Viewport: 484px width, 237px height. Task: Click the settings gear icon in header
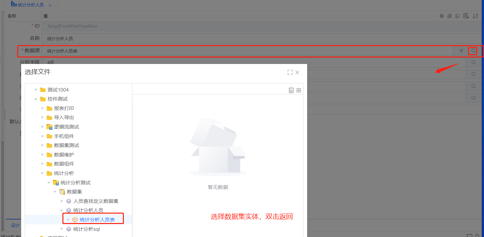tap(441, 16)
